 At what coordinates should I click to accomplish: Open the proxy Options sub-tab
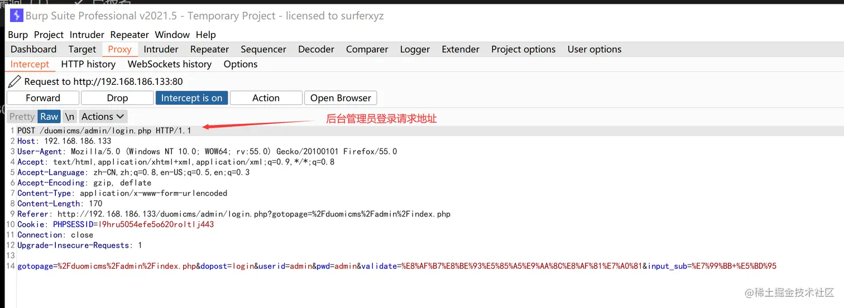[x=241, y=64]
